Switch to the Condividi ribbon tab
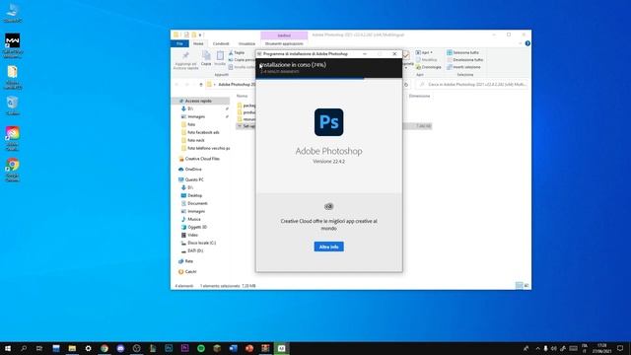 pyautogui.click(x=221, y=43)
